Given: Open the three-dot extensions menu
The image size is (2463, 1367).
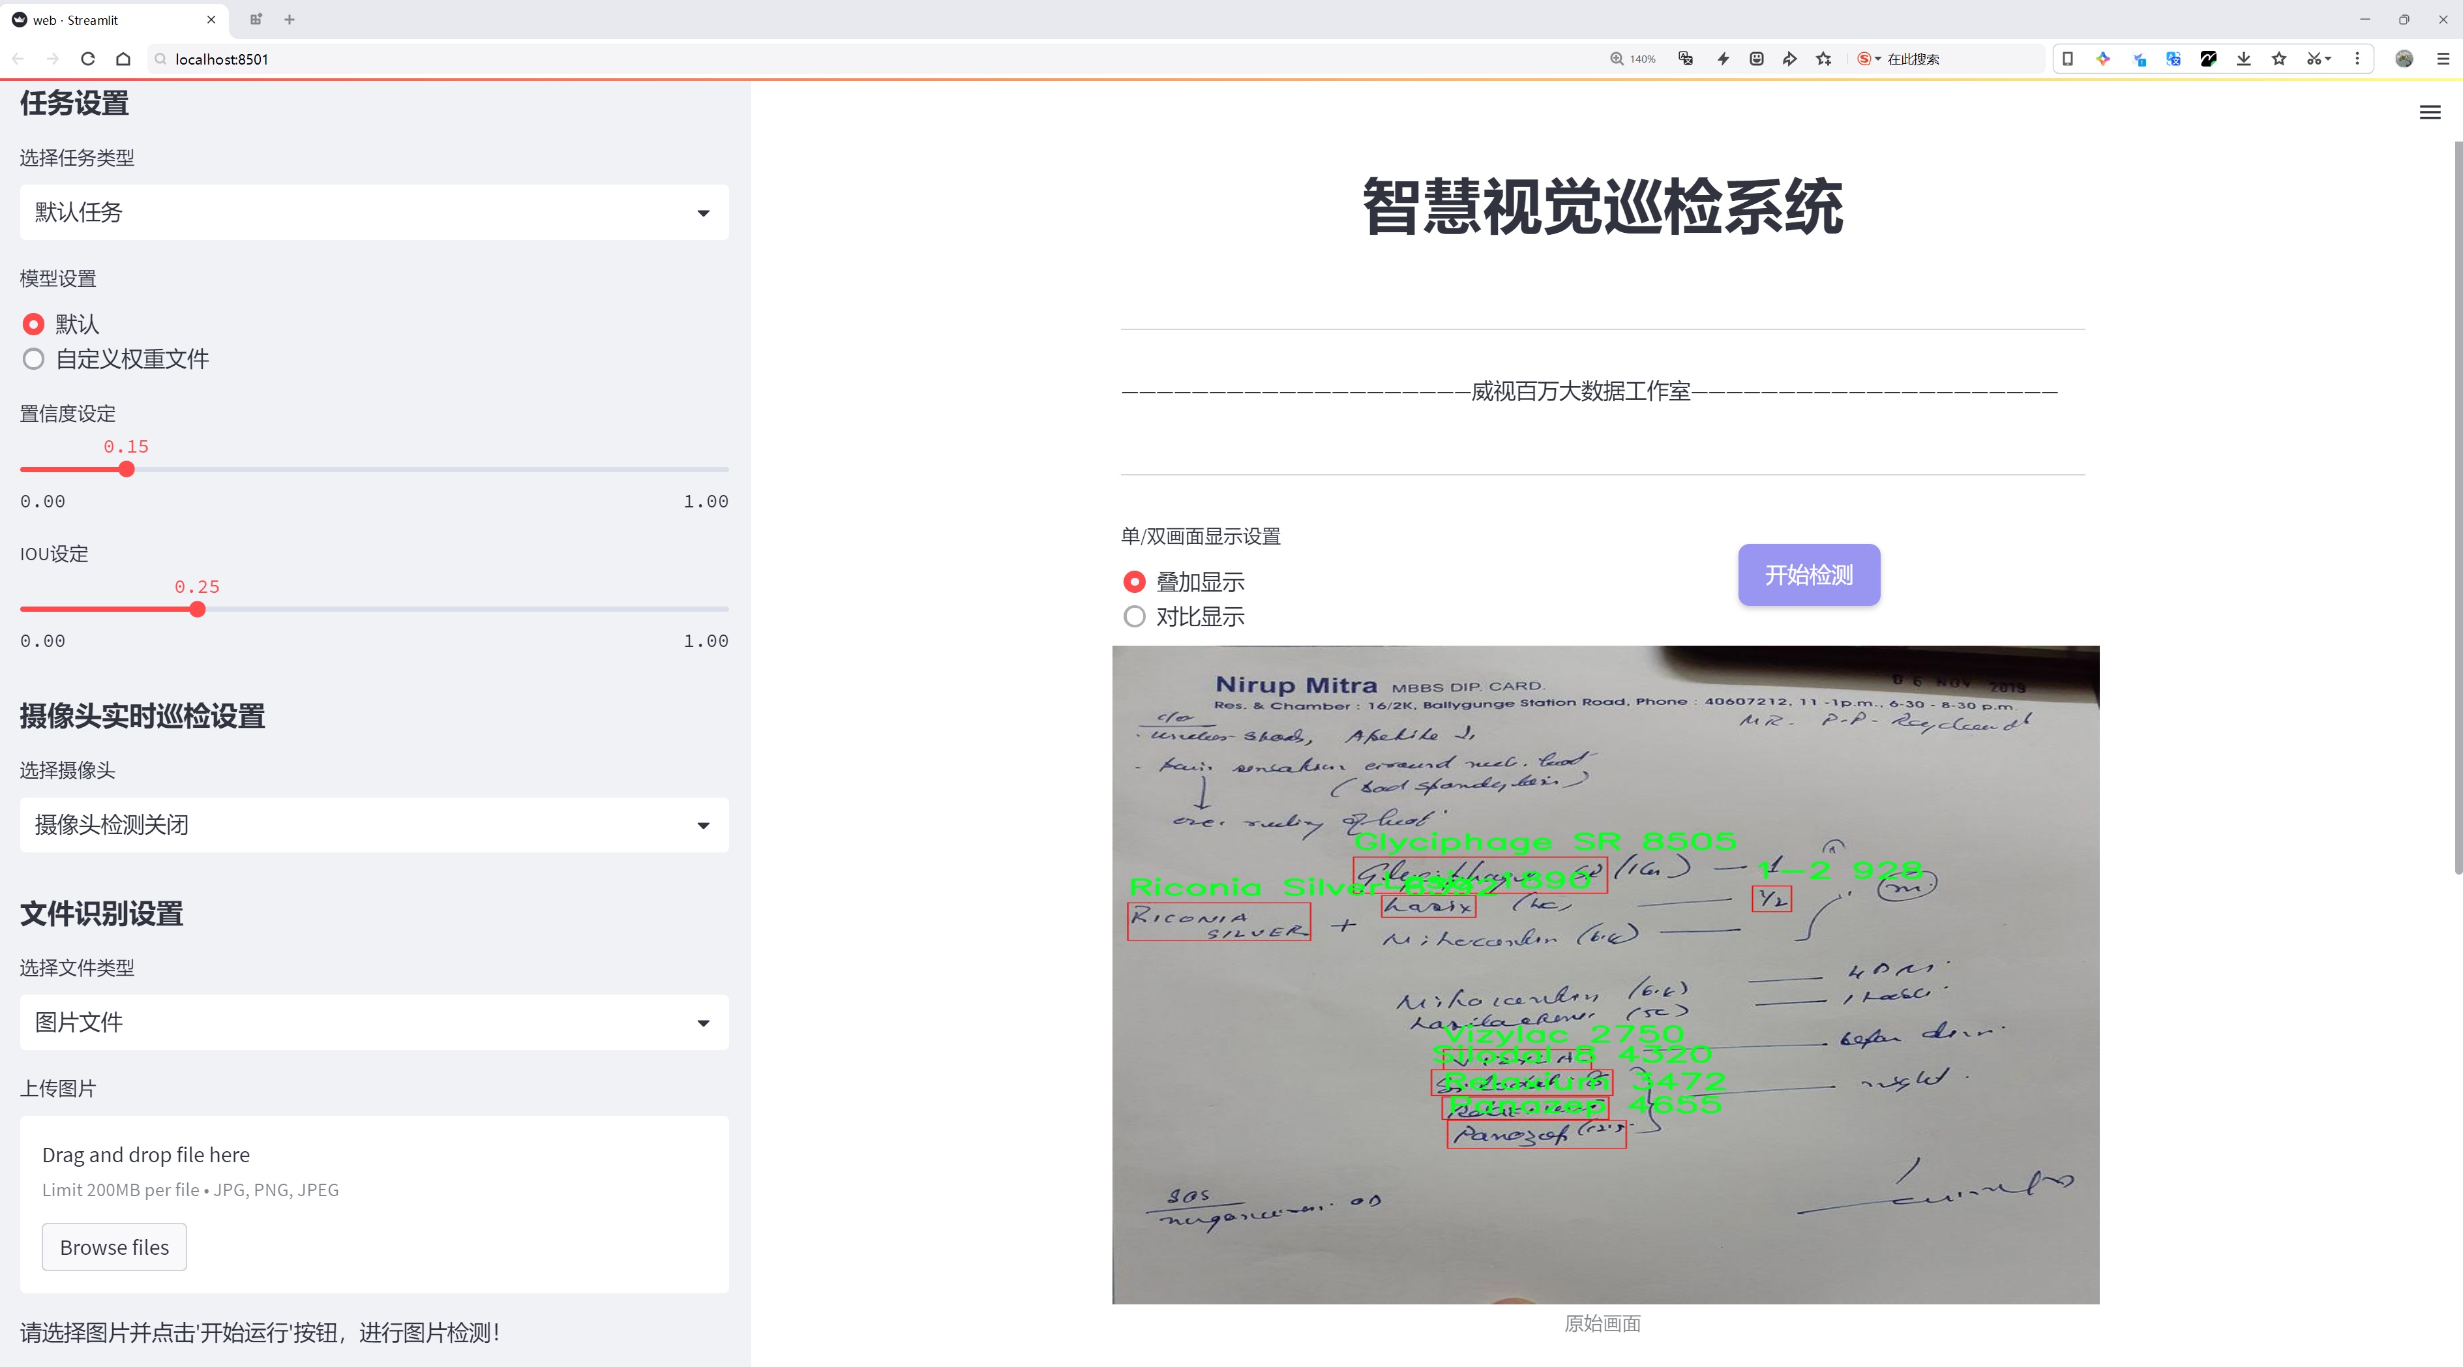Looking at the screenshot, I should 2357,59.
